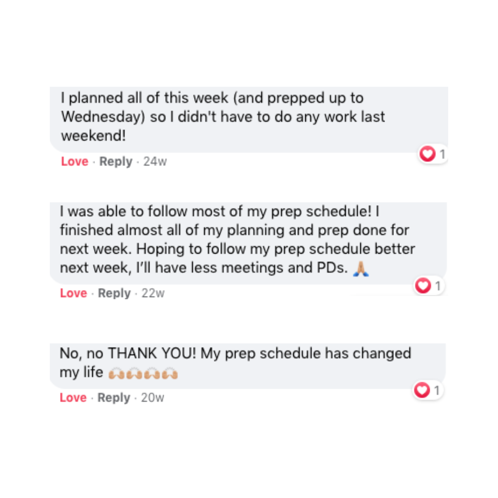Open the 24w timestamp link

tap(154, 161)
